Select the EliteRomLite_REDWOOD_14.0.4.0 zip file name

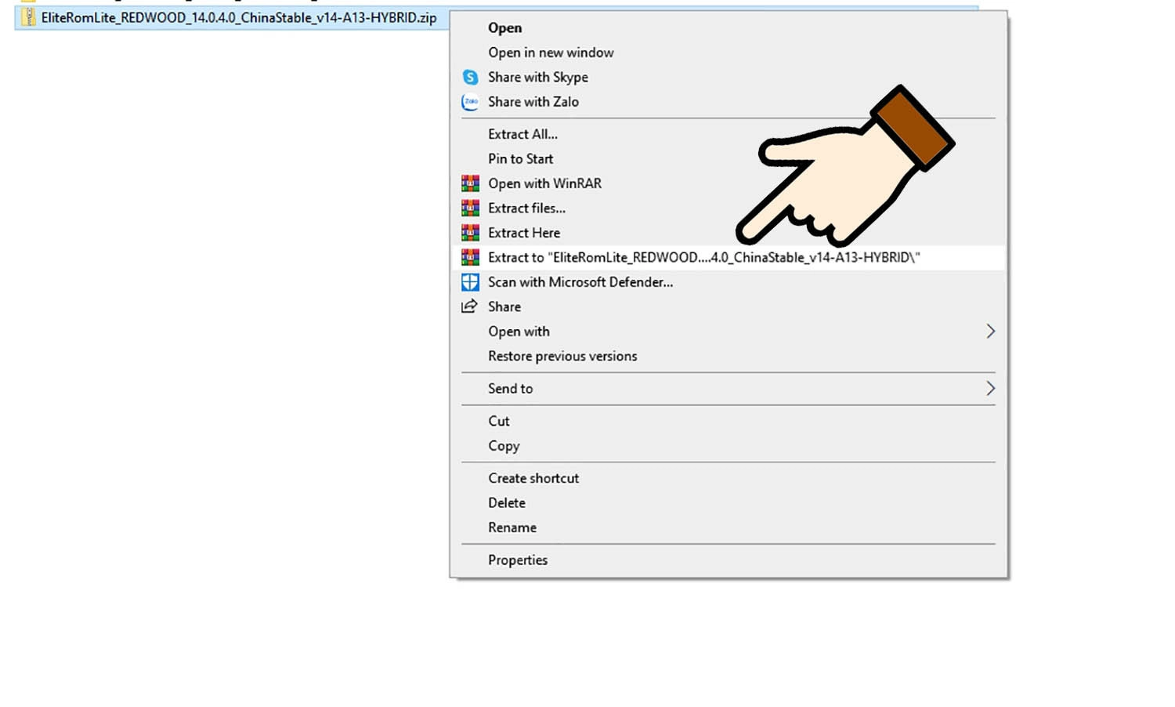[x=239, y=17]
